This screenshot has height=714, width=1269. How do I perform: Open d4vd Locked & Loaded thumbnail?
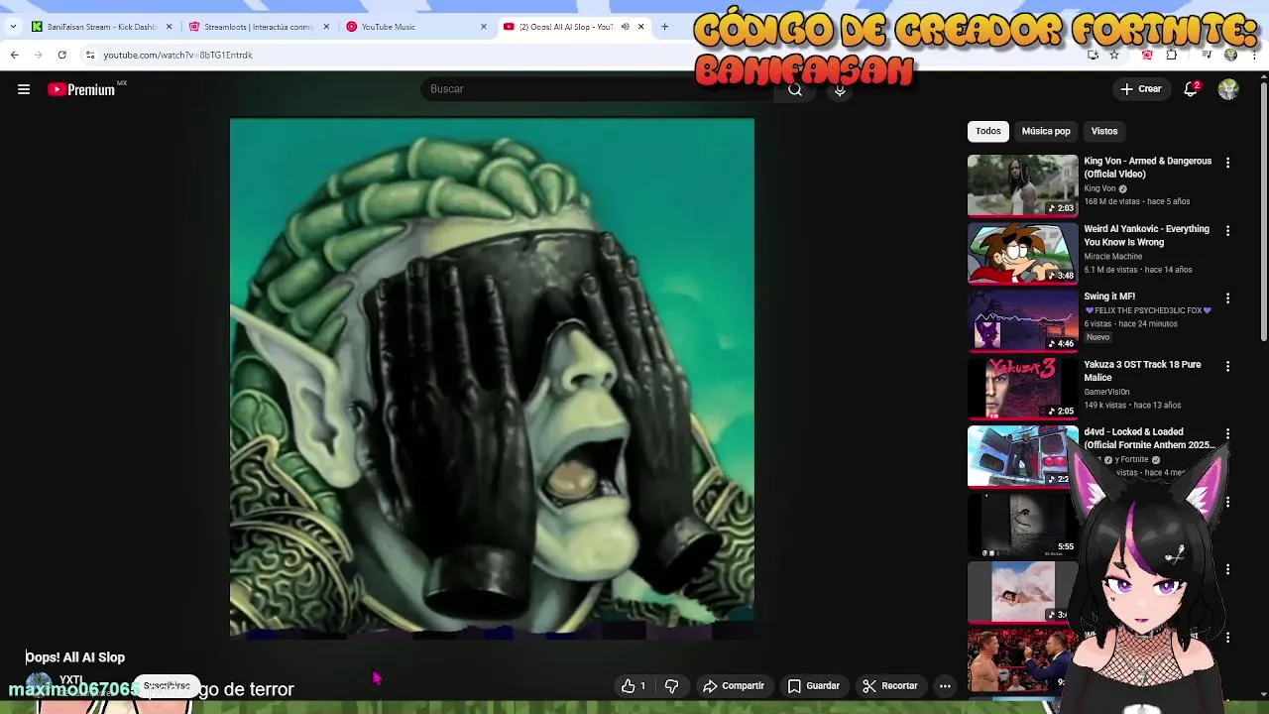(1022, 456)
